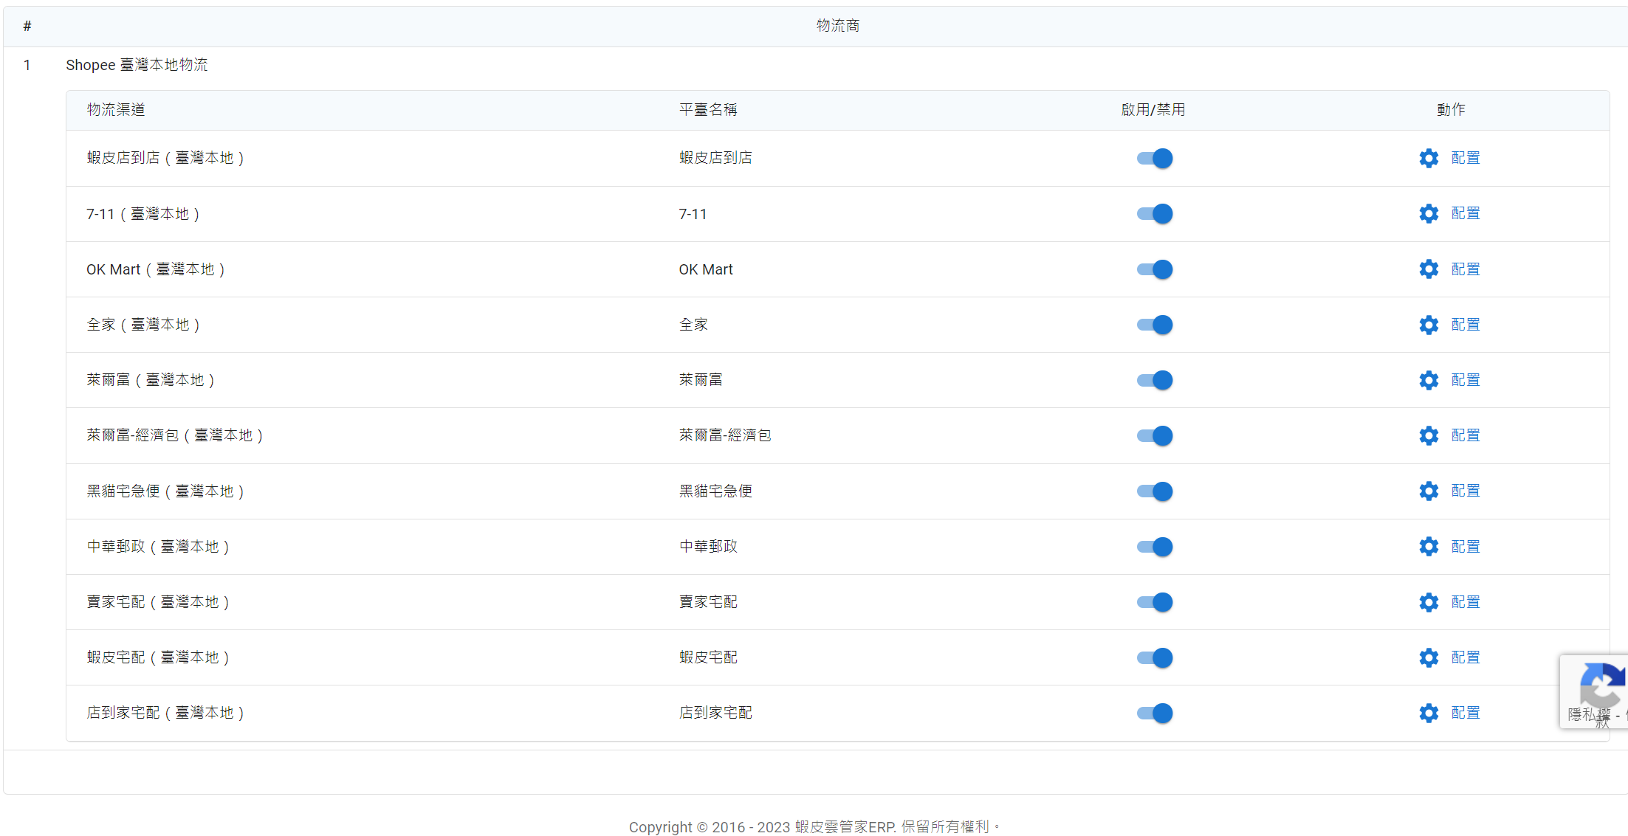
Task: Click platform name 黑貓宅急便 cell
Action: coord(715,491)
